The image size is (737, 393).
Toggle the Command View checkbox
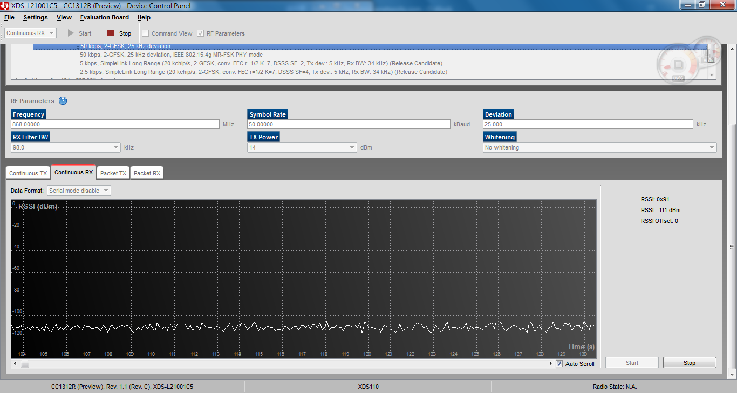pos(145,33)
